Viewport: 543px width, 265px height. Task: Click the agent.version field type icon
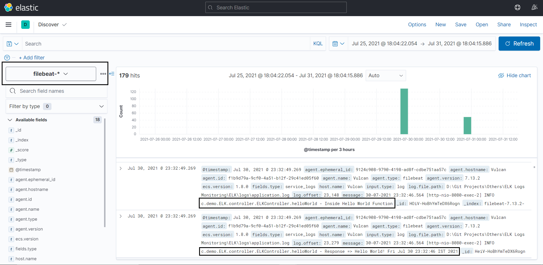tap(11, 229)
